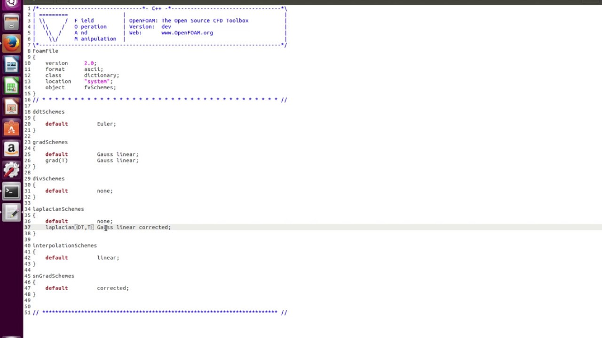Open LibreOffice Writer from the dock
602x338 pixels.
click(x=11, y=65)
